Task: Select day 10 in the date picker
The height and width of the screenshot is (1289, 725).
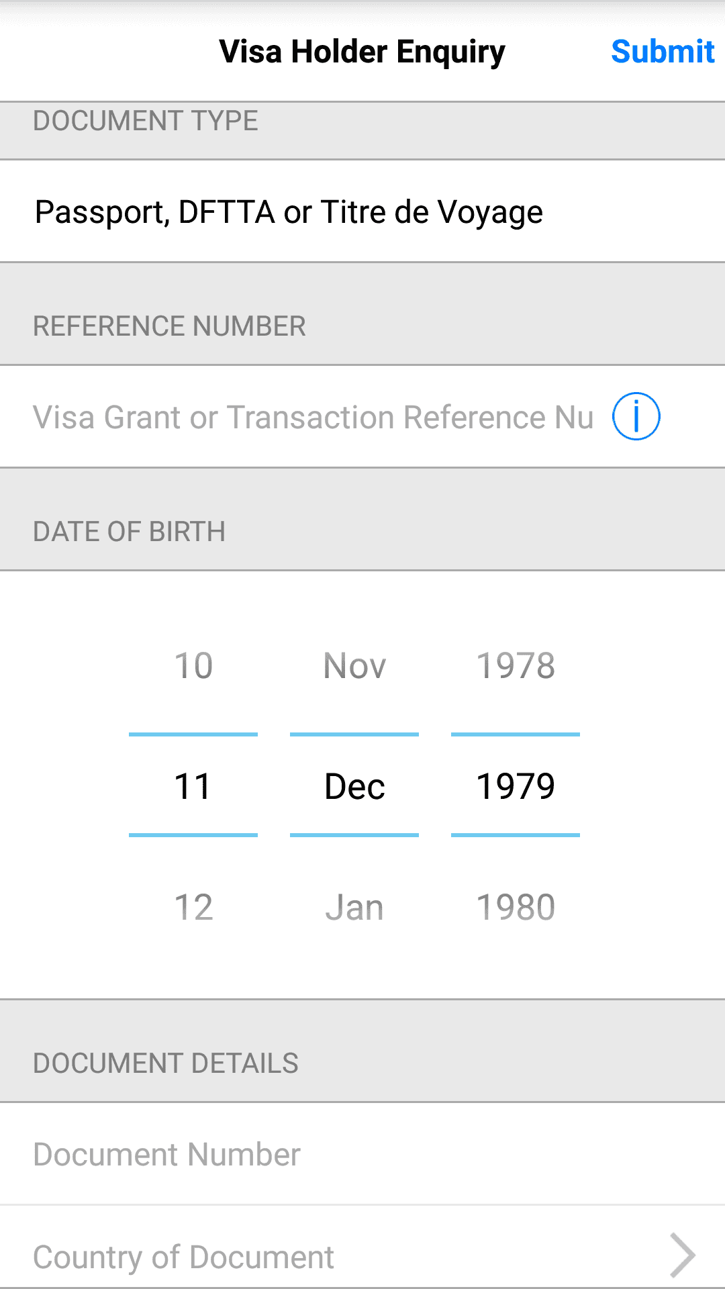Action: [193, 665]
